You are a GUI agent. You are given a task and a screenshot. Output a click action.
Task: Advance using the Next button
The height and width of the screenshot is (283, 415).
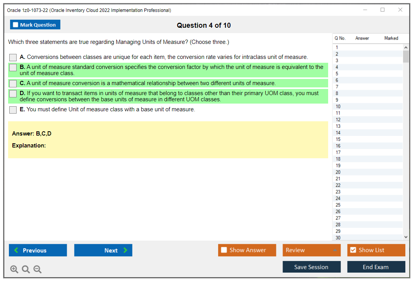point(103,250)
